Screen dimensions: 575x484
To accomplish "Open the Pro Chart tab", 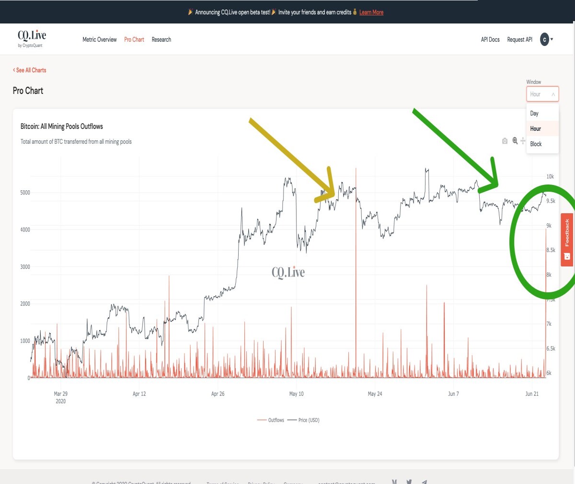I will 134,40.
